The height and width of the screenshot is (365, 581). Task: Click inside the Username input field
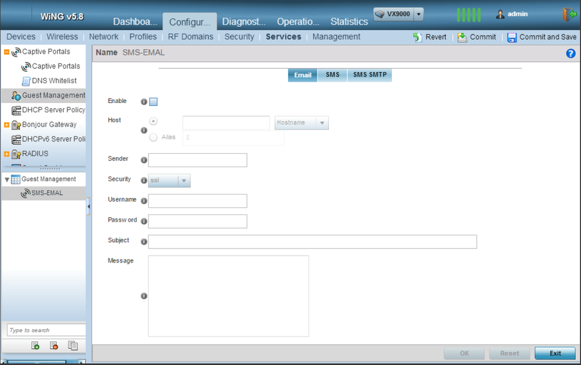pos(197,201)
